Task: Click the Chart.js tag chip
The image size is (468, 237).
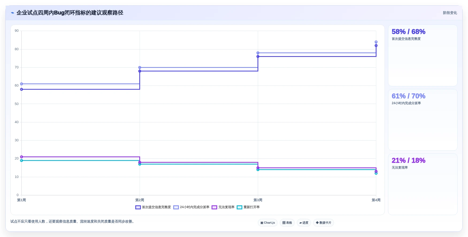Action: (268, 223)
